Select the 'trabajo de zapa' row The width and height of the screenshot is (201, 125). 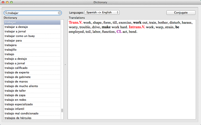[32, 95]
